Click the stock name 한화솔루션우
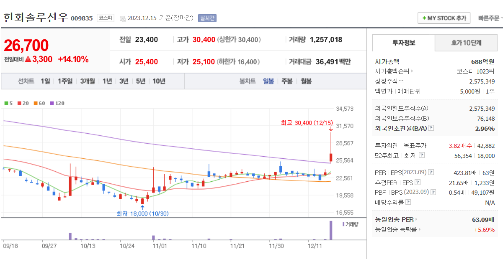 (x=36, y=18)
